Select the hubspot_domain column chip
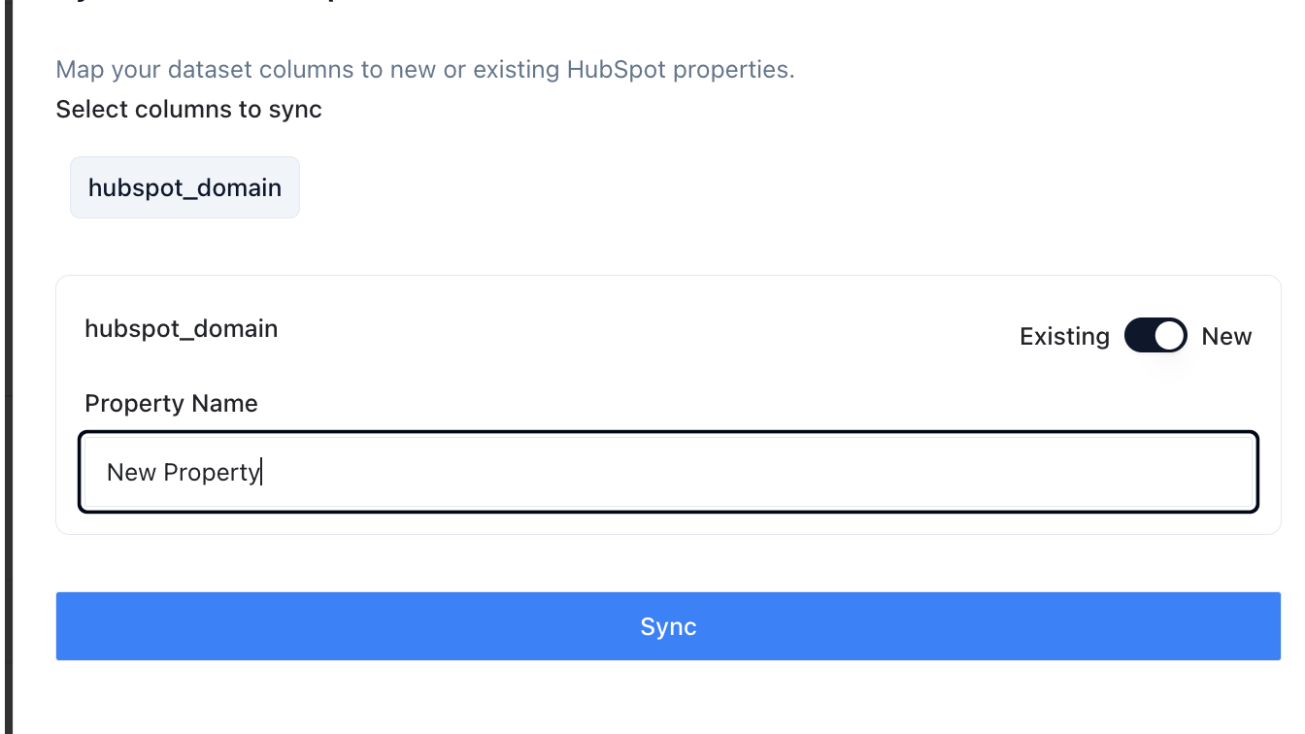The image size is (1305, 734). point(184,187)
